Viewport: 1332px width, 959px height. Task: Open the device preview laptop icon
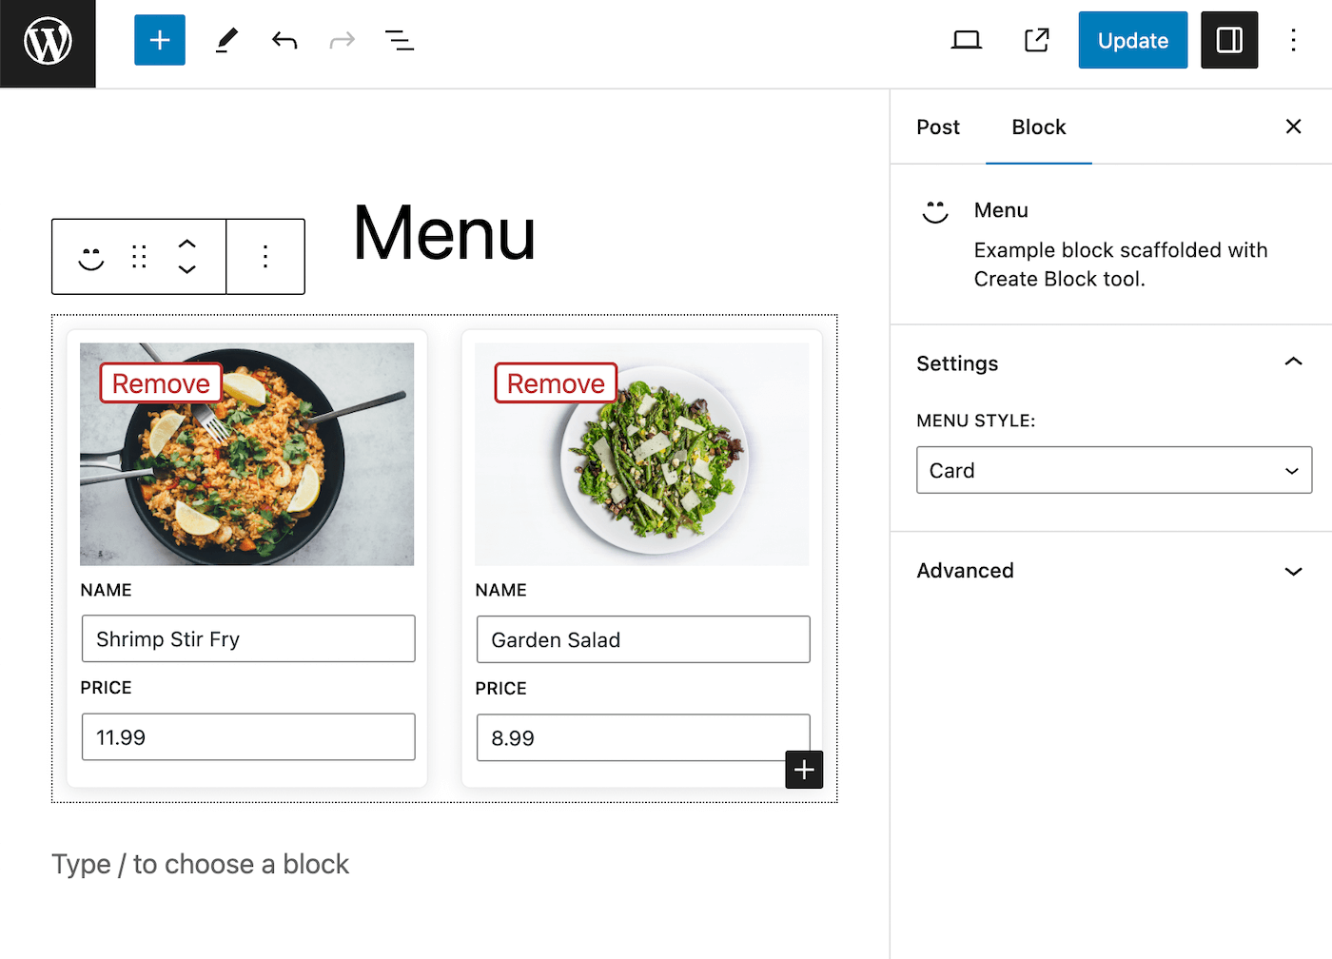pyautogui.click(x=966, y=40)
